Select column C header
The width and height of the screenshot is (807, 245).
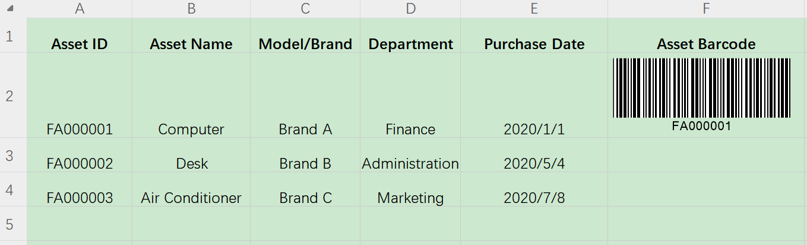(x=305, y=9)
